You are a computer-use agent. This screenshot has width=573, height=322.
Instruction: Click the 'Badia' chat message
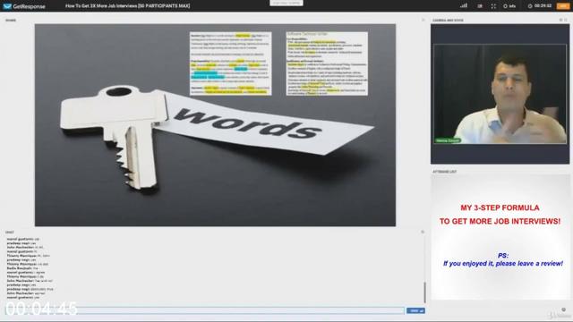click(x=22, y=268)
